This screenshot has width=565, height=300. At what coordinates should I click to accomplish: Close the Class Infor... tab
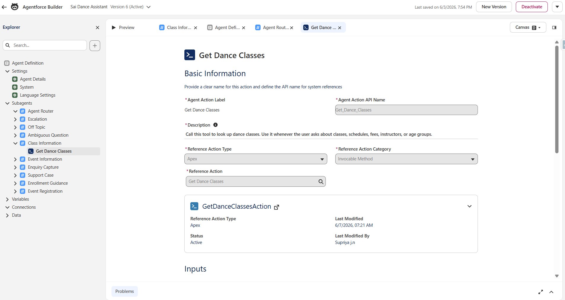pos(196,28)
